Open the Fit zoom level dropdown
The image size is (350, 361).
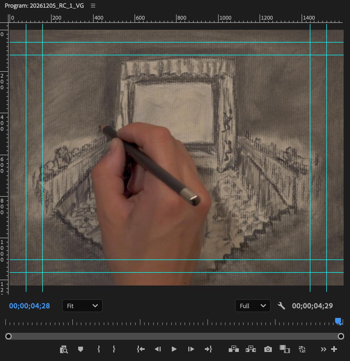(x=82, y=306)
